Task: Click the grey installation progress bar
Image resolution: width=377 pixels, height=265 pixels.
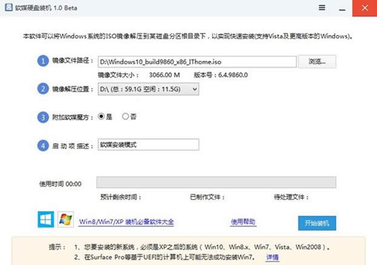Action: (x=216, y=183)
